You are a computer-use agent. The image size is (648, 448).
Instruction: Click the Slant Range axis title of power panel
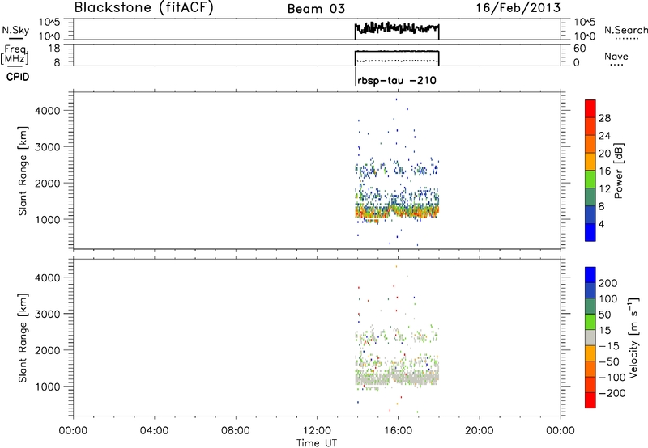(23, 171)
